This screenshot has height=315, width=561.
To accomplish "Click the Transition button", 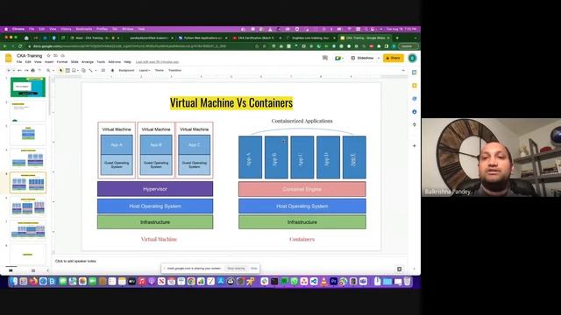I will [175, 70].
